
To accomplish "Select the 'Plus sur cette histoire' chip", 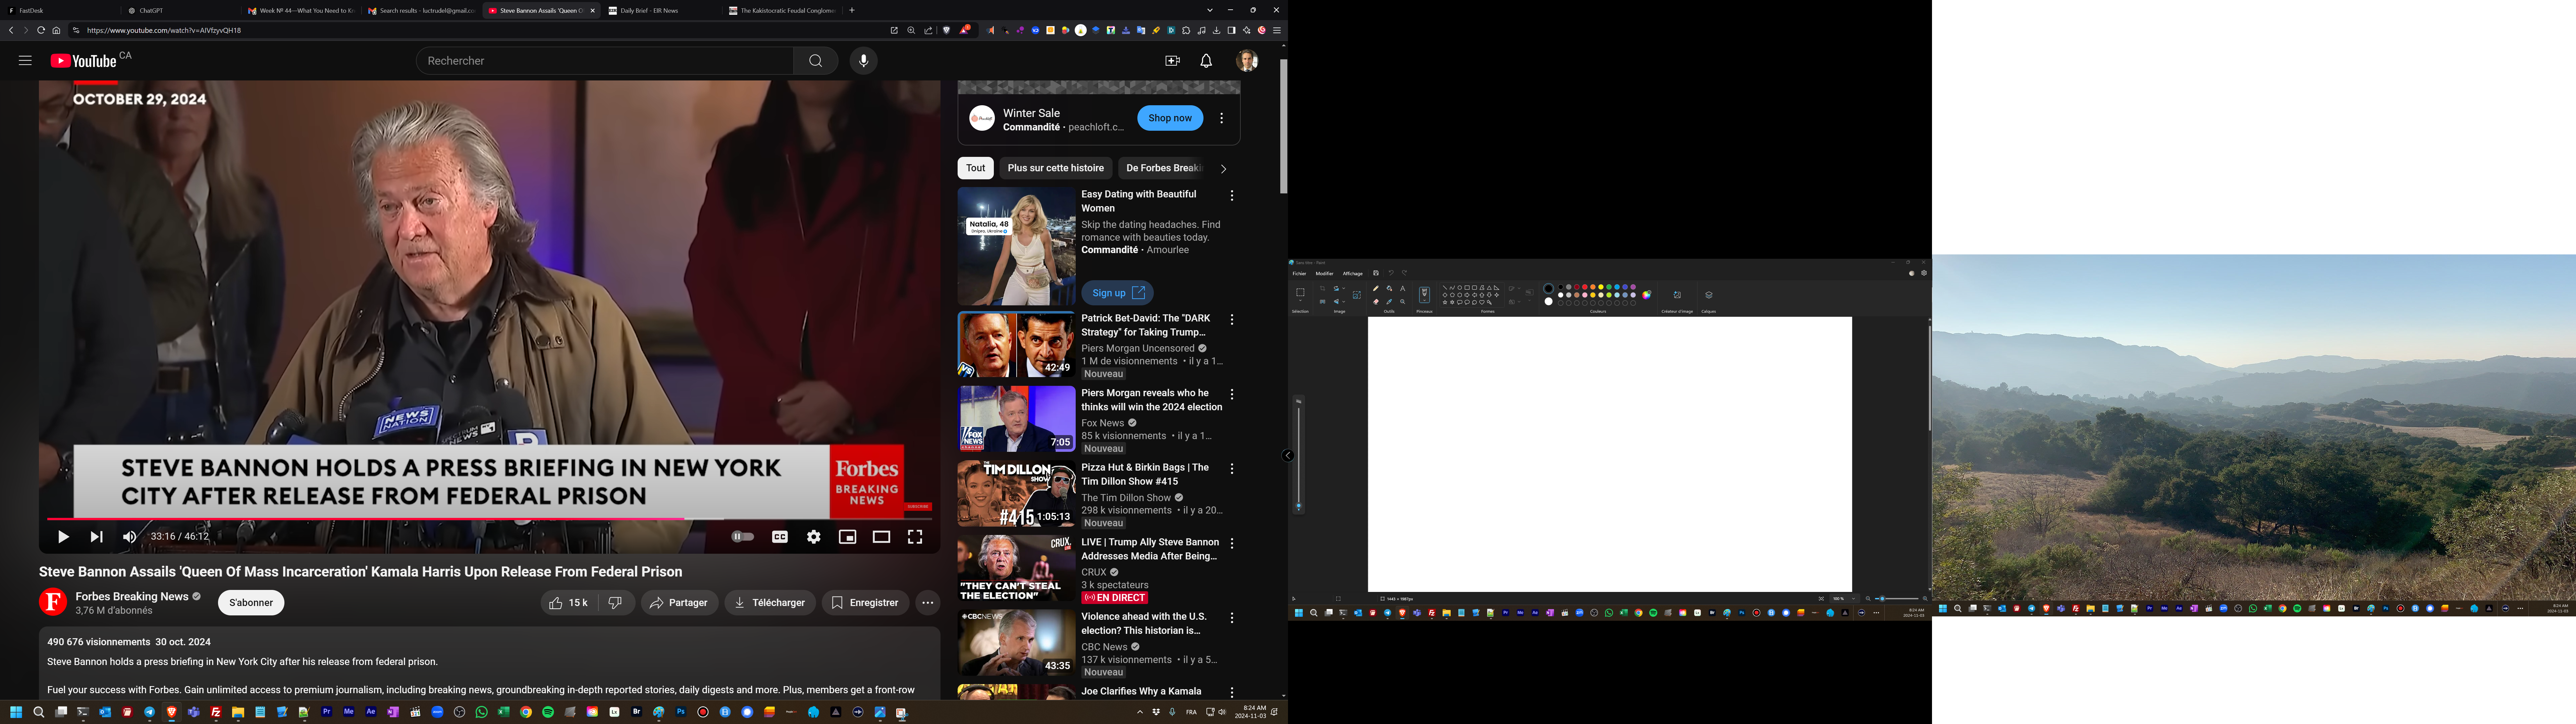I will tap(1056, 168).
